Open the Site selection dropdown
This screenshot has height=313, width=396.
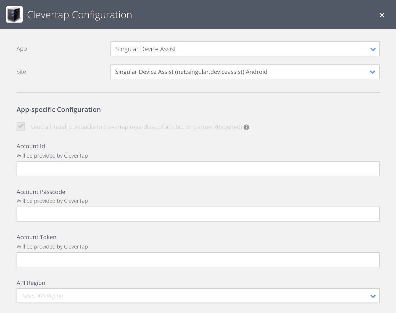(x=245, y=72)
